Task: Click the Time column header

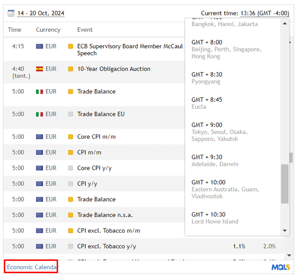Action: point(14,30)
